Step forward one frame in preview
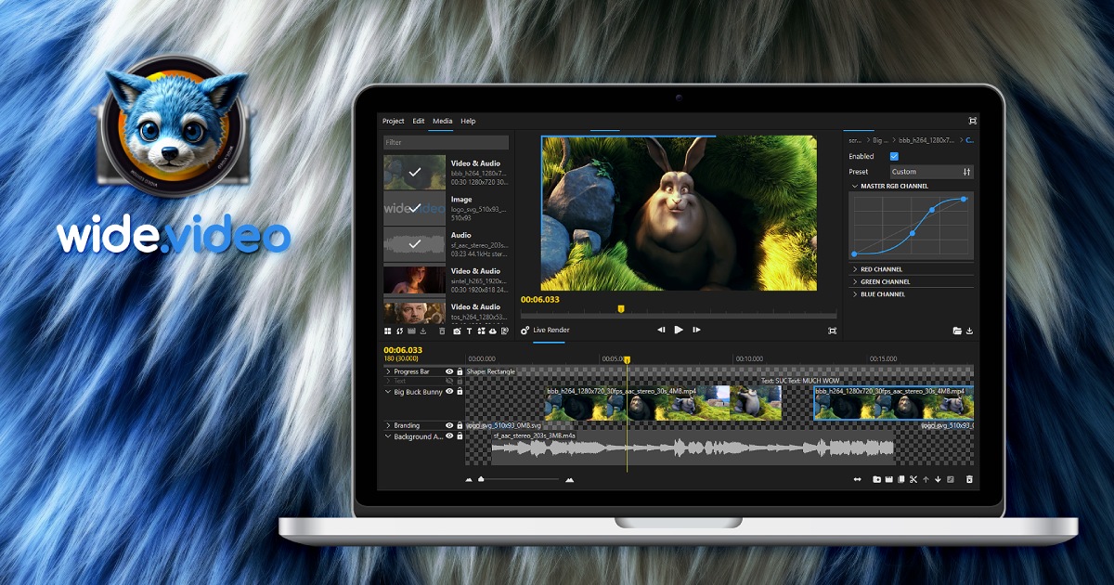Image resolution: width=1114 pixels, height=585 pixels. [x=696, y=330]
